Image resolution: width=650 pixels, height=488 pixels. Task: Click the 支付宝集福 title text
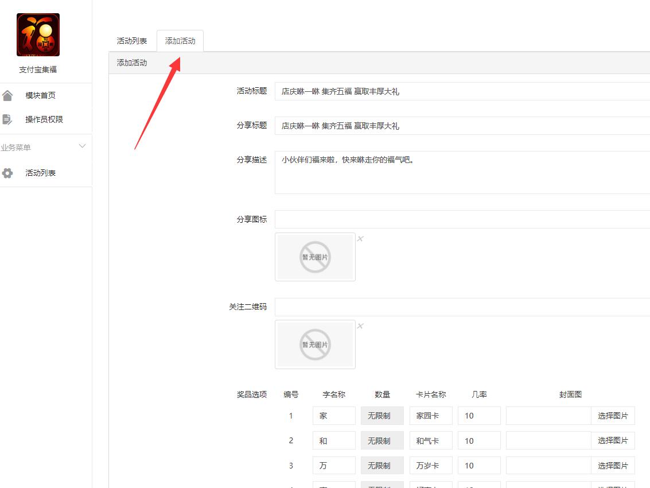38,69
